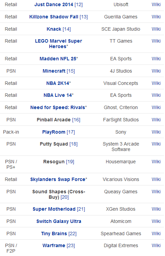Click the NBA 2K14 link
165x256 pixels.
(57, 83)
